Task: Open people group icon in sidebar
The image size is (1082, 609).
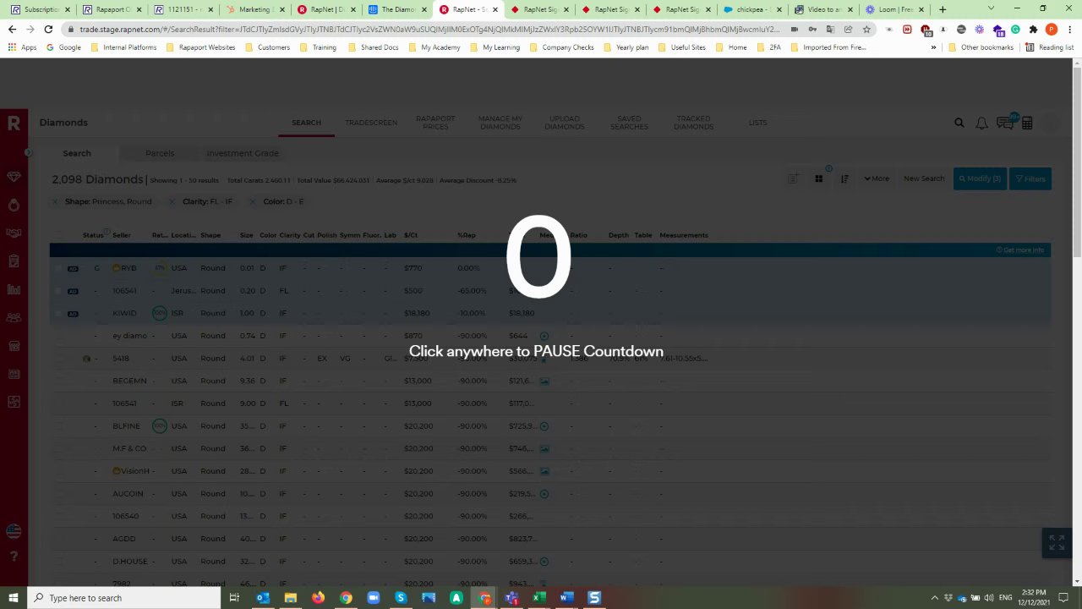Action: tap(14, 317)
